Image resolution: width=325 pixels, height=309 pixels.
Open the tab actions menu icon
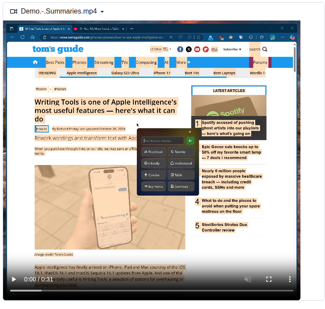pyautogui.click(x=11, y=29)
